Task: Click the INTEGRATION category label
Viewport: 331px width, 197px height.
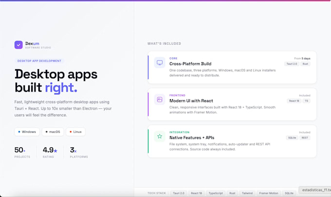Action: pos(179,132)
